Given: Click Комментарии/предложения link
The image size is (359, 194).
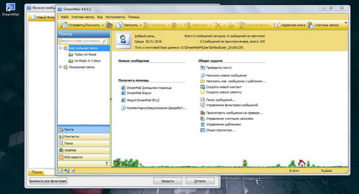Looking at the screenshot, I should point(156,108).
